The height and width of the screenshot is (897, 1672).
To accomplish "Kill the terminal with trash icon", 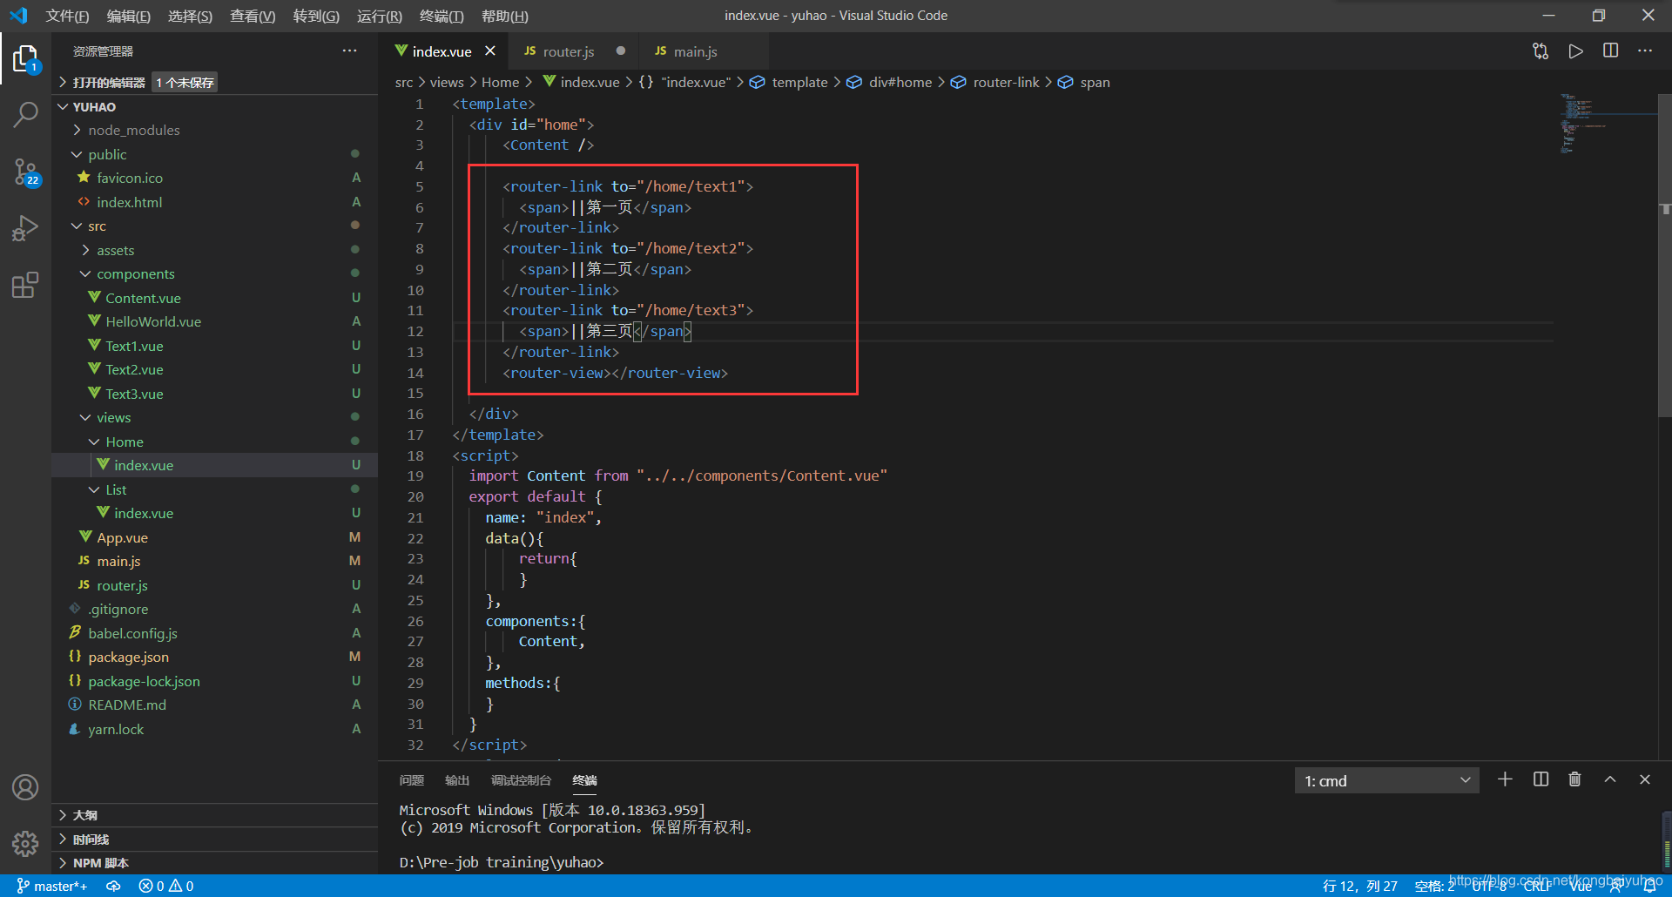I will click(1574, 779).
